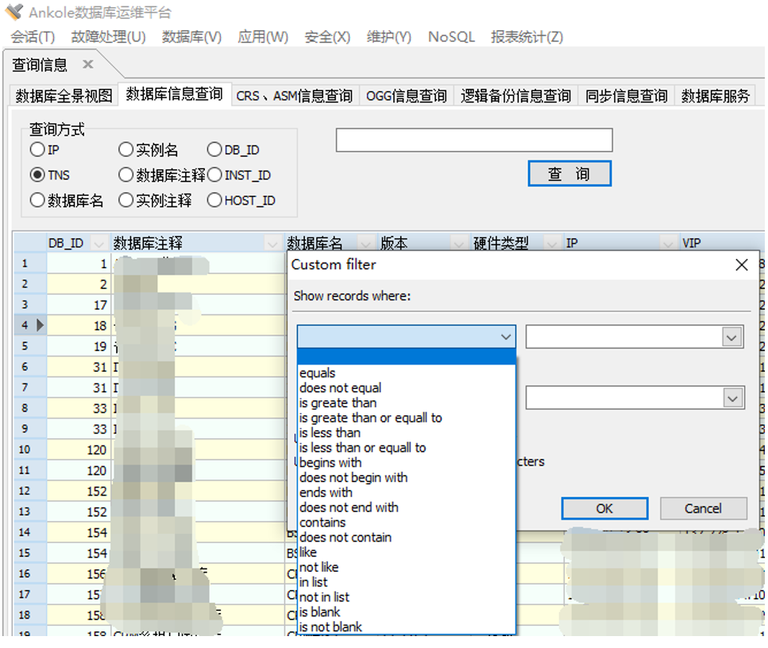Expand the second filter value combo box
The width and height of the screenshot is (768, 648).
pos(731,398)
